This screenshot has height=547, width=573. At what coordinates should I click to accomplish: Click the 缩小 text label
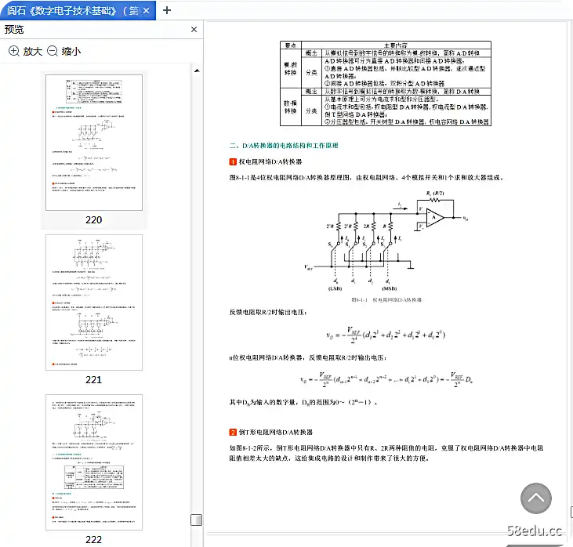point(71,52)
